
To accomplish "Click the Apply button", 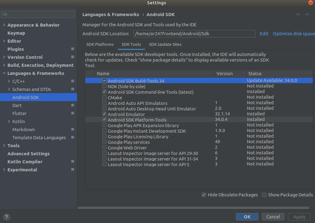I will [299, 217].
